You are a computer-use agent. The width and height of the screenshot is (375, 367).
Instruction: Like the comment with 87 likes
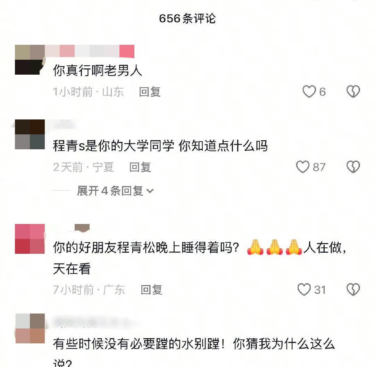[303, 167]
